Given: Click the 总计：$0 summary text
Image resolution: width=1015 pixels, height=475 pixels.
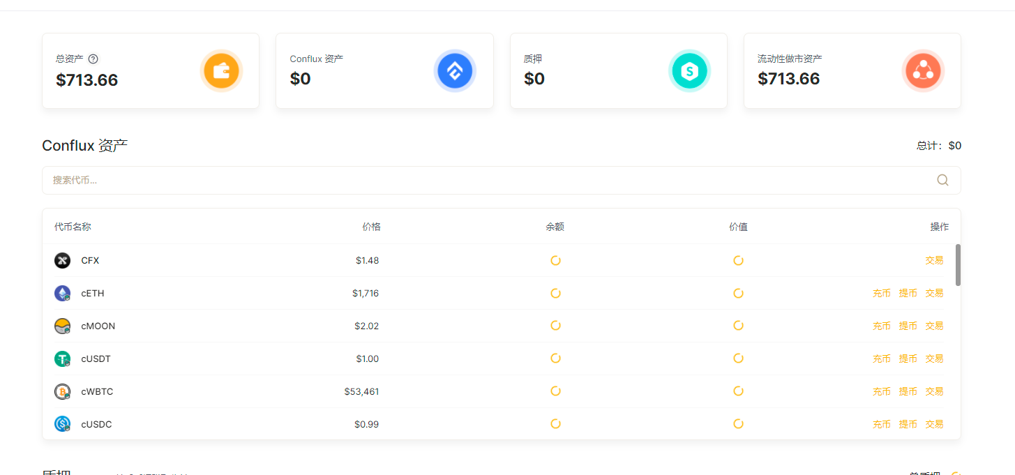Looking at the screenshot, I should (939, 146).
